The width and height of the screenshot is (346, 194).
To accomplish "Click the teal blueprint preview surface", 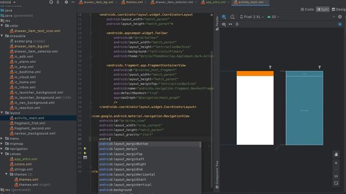I will click(304, 108).
